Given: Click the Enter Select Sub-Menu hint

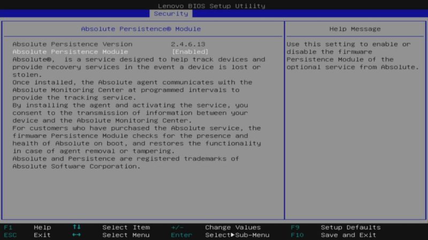Looking at the screenshot, I should pos(220,235).
